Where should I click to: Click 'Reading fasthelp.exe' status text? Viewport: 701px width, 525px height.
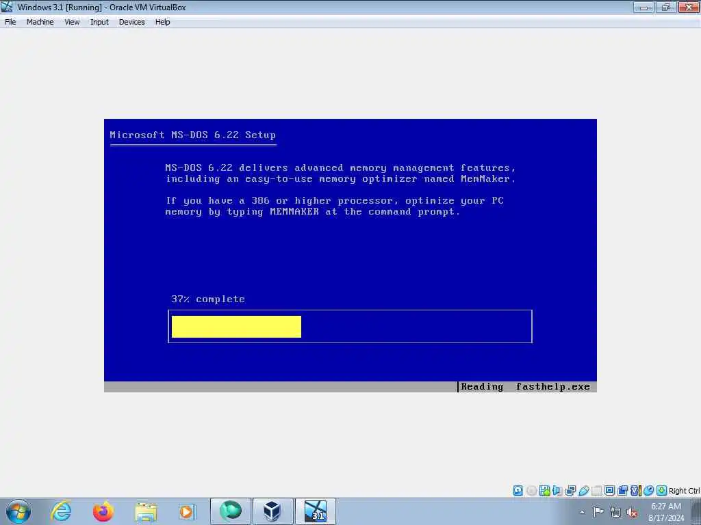point(525,387)
